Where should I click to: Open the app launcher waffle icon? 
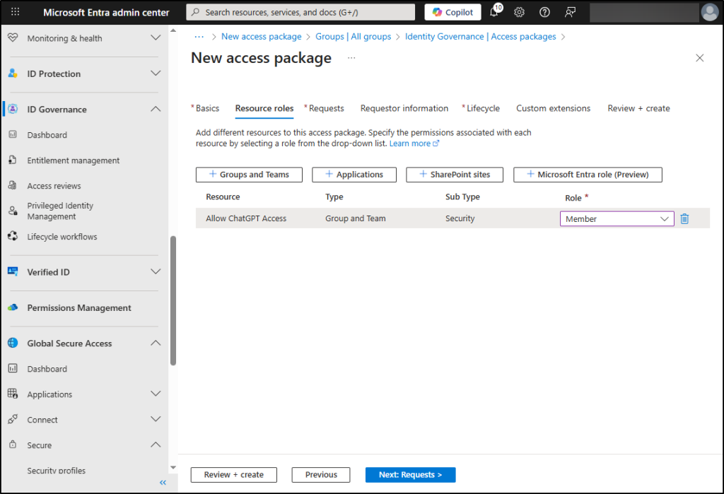[16, 12]
